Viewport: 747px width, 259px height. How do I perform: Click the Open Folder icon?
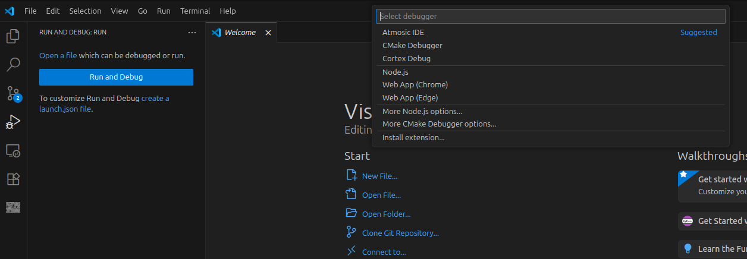click(x=351, y=213)
